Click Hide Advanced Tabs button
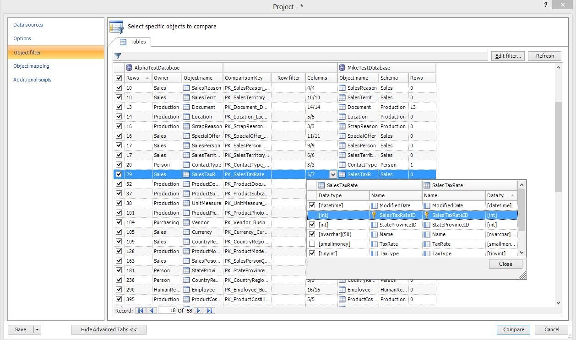 click(x=109, y=329)
